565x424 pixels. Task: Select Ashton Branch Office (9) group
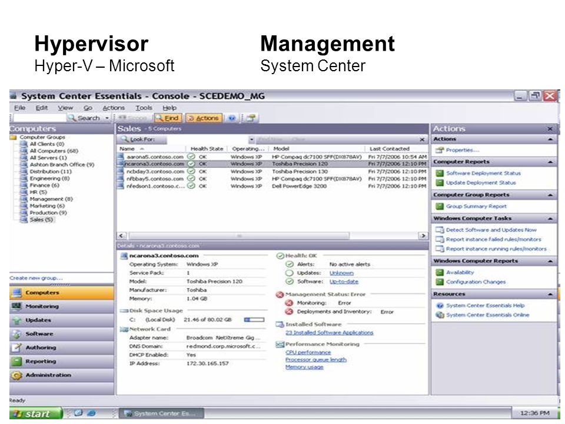[x=62, y=164]
